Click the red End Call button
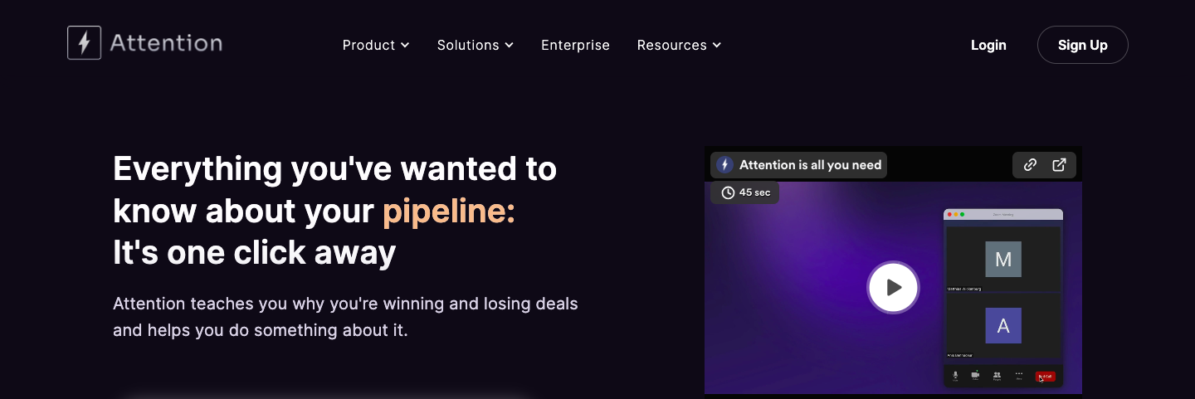 [1045, 376]
